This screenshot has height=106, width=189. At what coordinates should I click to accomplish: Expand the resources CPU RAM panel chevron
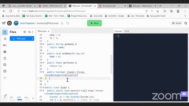pos(33,98)
